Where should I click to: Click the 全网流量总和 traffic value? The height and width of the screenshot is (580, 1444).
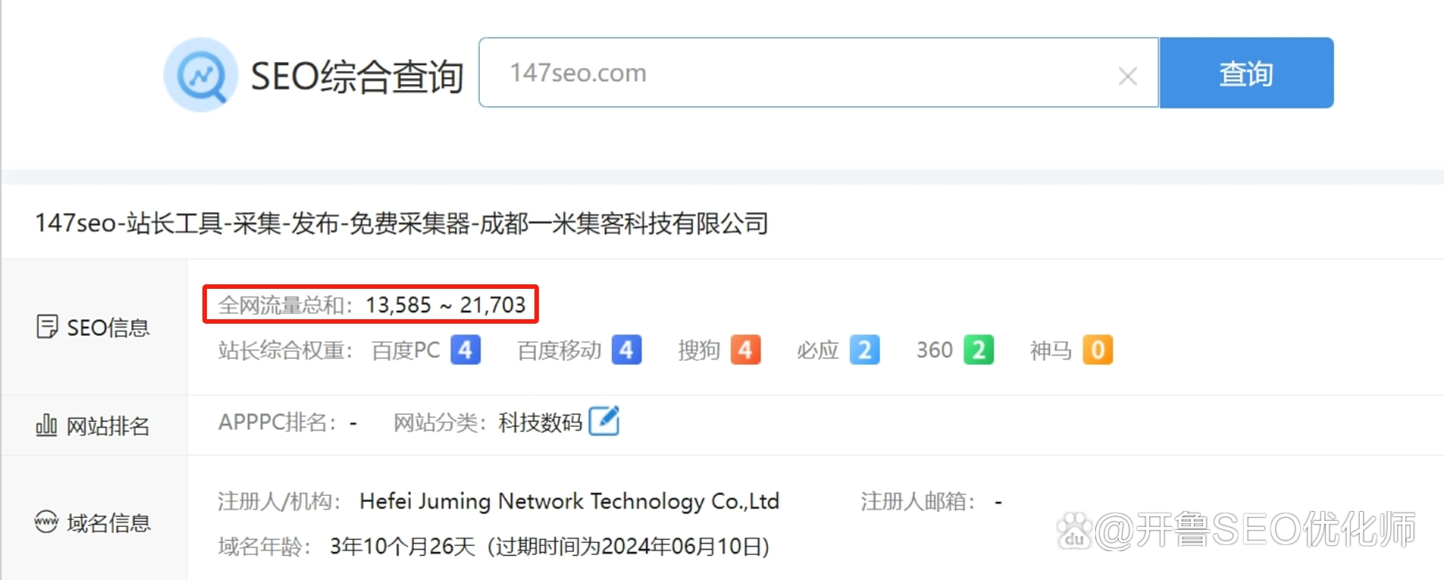click(446, 305)
